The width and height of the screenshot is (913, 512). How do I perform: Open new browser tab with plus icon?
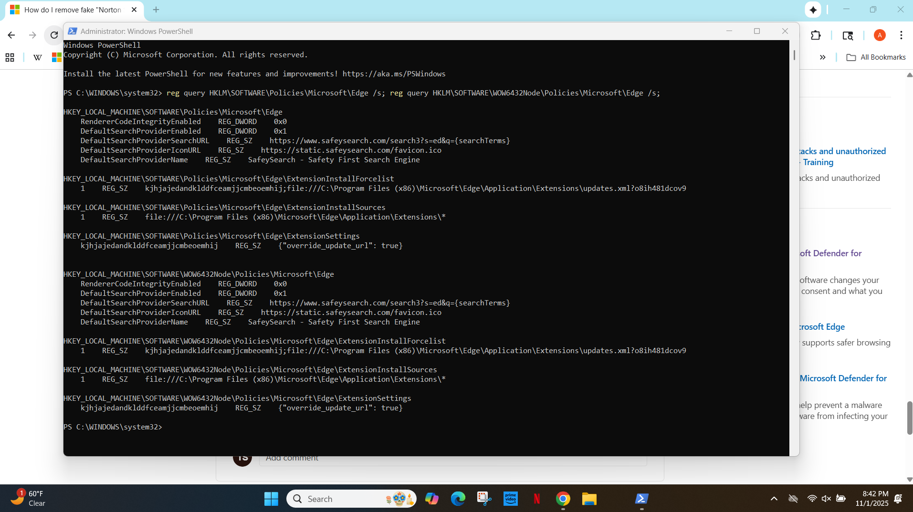click(x=156, y=10)
